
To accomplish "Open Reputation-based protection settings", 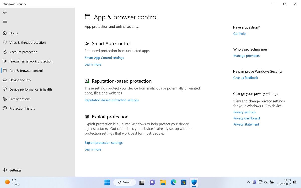I will [x=112, y=100].
